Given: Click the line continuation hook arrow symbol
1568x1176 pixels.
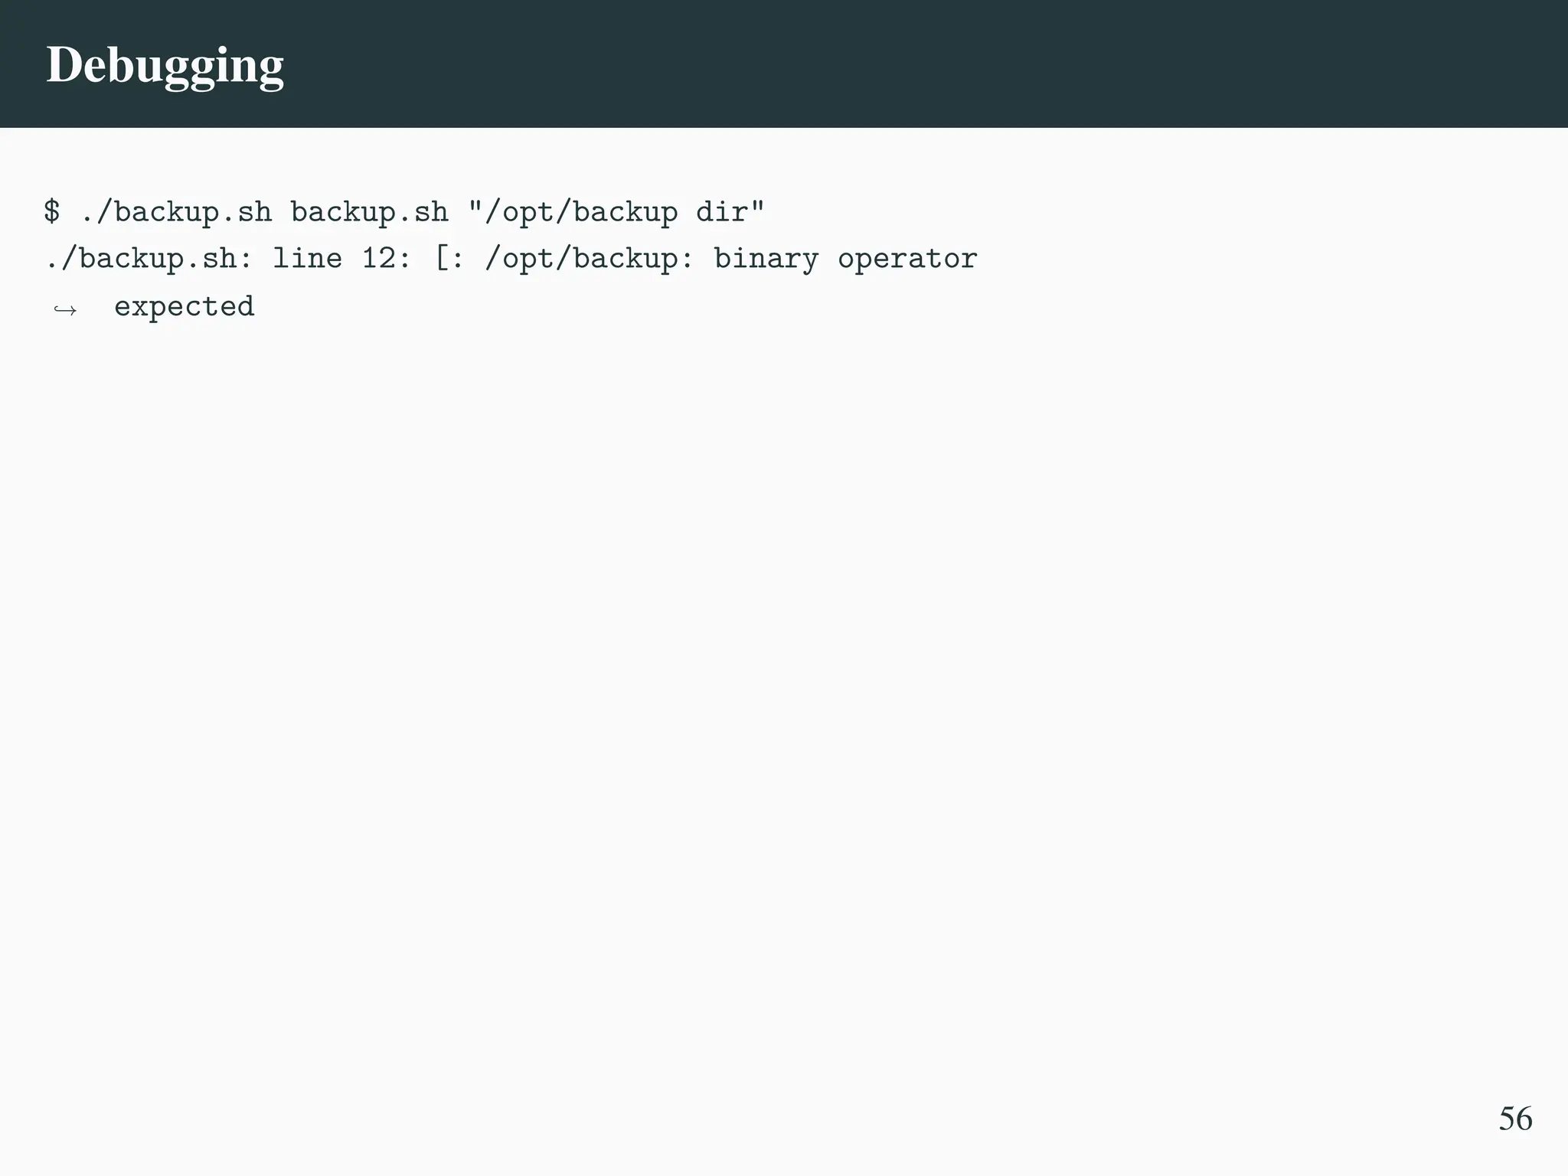Looking at the screenshot, I should (x=65, y=309).
